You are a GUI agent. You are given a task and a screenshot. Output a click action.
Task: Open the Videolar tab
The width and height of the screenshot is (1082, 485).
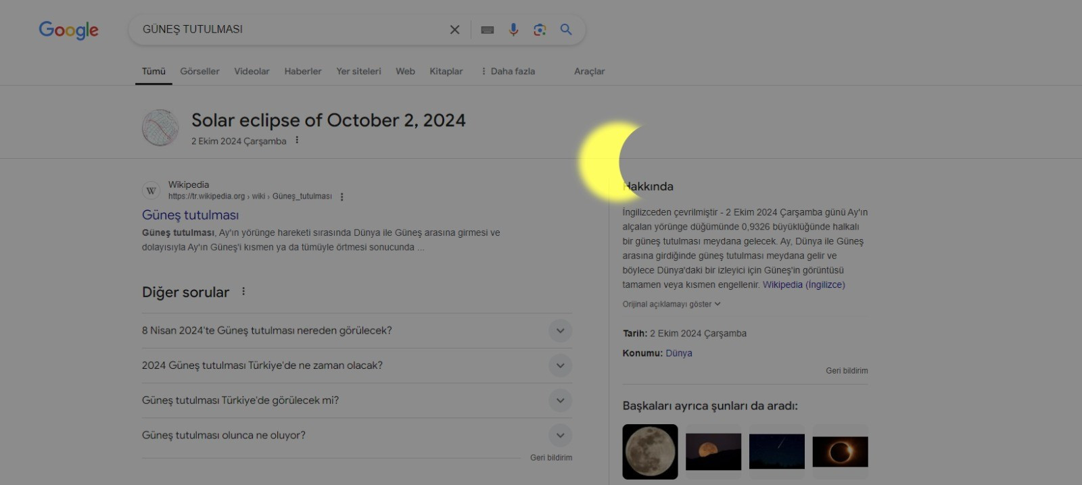coord(252,71)
